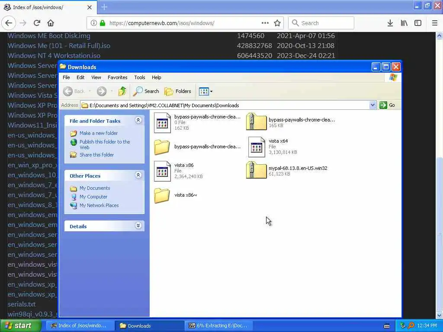
Task: Expand address bar dropdown in Explorer
Action: 372,105
